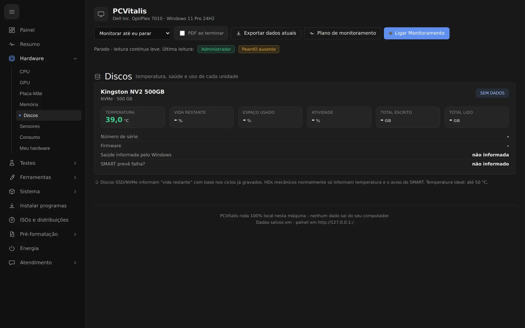This screenshot has height=328, width=525.
Task: Click the PawnIO ausente warning badge
Action: pos(259,49)
